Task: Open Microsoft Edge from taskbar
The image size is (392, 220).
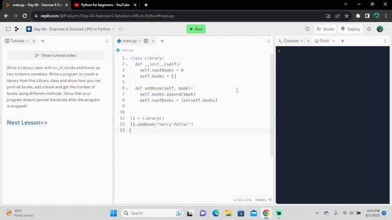Action: pyautogui.click(x=216, y=213)
